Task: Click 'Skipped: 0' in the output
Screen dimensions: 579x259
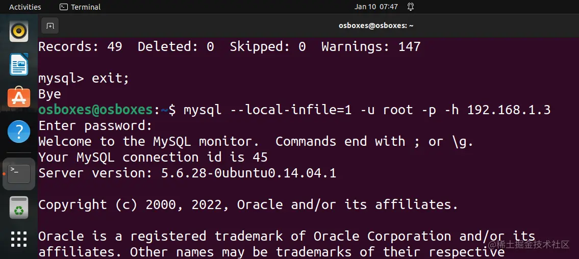Action: click(x=268, y=47)
